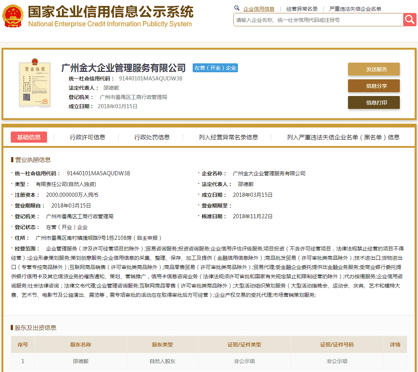Click the registered capital value 2000.000000万人民币
Screen dimensions: 418x372
click(72, 195)
